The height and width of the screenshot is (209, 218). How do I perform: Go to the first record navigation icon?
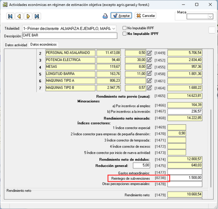[11, 16]
